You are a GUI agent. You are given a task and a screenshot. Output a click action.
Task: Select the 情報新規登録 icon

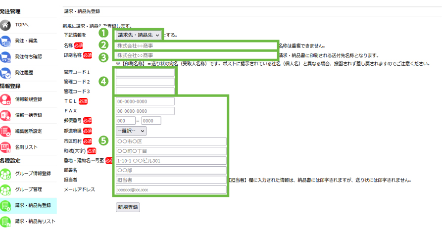(6, 99)
